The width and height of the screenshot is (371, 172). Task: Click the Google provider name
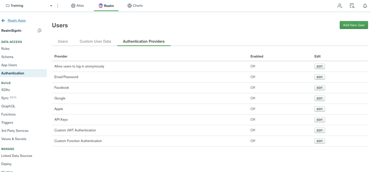[x=60, y=98]
